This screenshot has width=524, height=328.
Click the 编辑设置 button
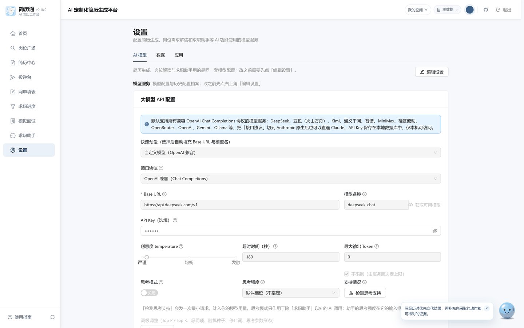pos(432,72)
